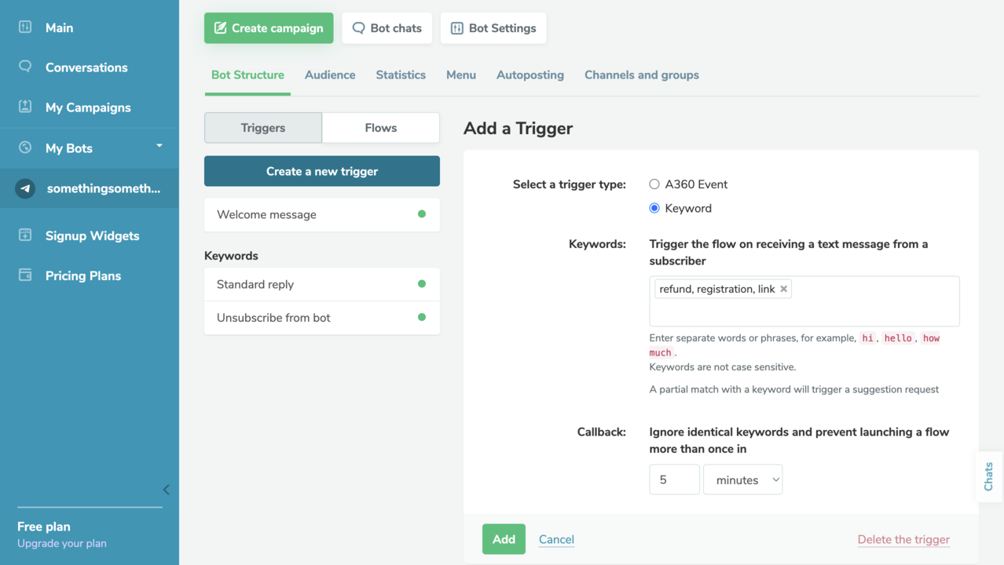Select the Telegram bot icon

point(25,188)
